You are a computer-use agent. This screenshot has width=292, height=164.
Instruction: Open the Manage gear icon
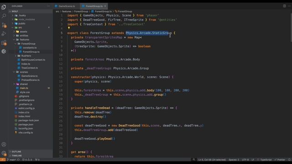tap(4, 153)
